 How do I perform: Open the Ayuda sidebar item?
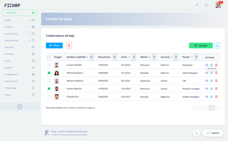pos(20,61)
